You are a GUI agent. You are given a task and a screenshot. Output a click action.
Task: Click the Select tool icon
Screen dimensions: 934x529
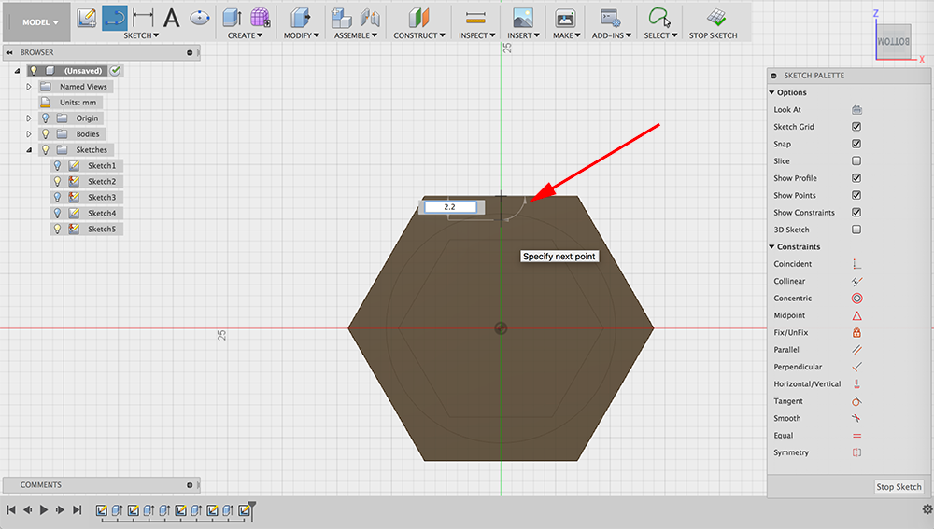pyautogui.click(x=659, y=18)
